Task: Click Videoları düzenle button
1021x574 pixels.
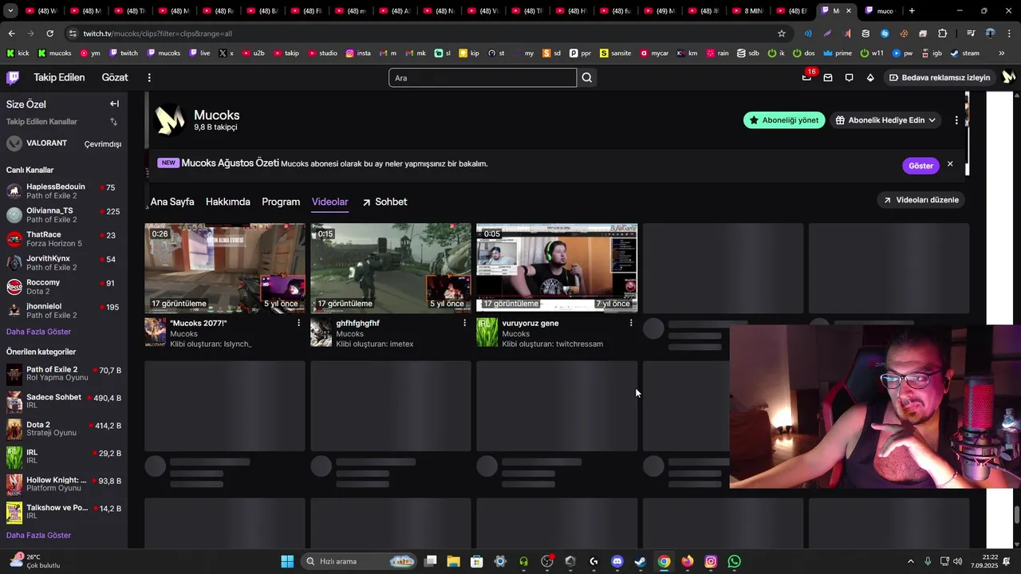Action: click(x=920, y=200)
